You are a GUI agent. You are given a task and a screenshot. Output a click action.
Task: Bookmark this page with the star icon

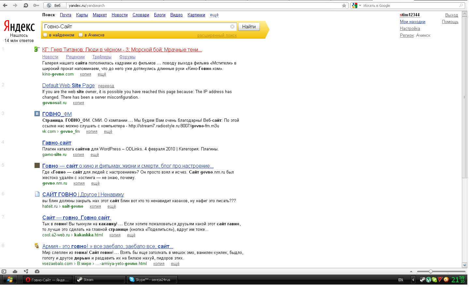[344, 6]
